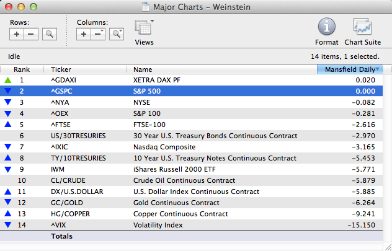Select the ^FTSE FTSE-100 row
392x251 pixels.
[x=186, y=125]
